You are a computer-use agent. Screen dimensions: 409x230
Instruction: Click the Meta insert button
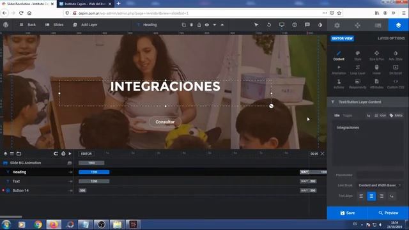pyautogui.click(x=396, y=115)
